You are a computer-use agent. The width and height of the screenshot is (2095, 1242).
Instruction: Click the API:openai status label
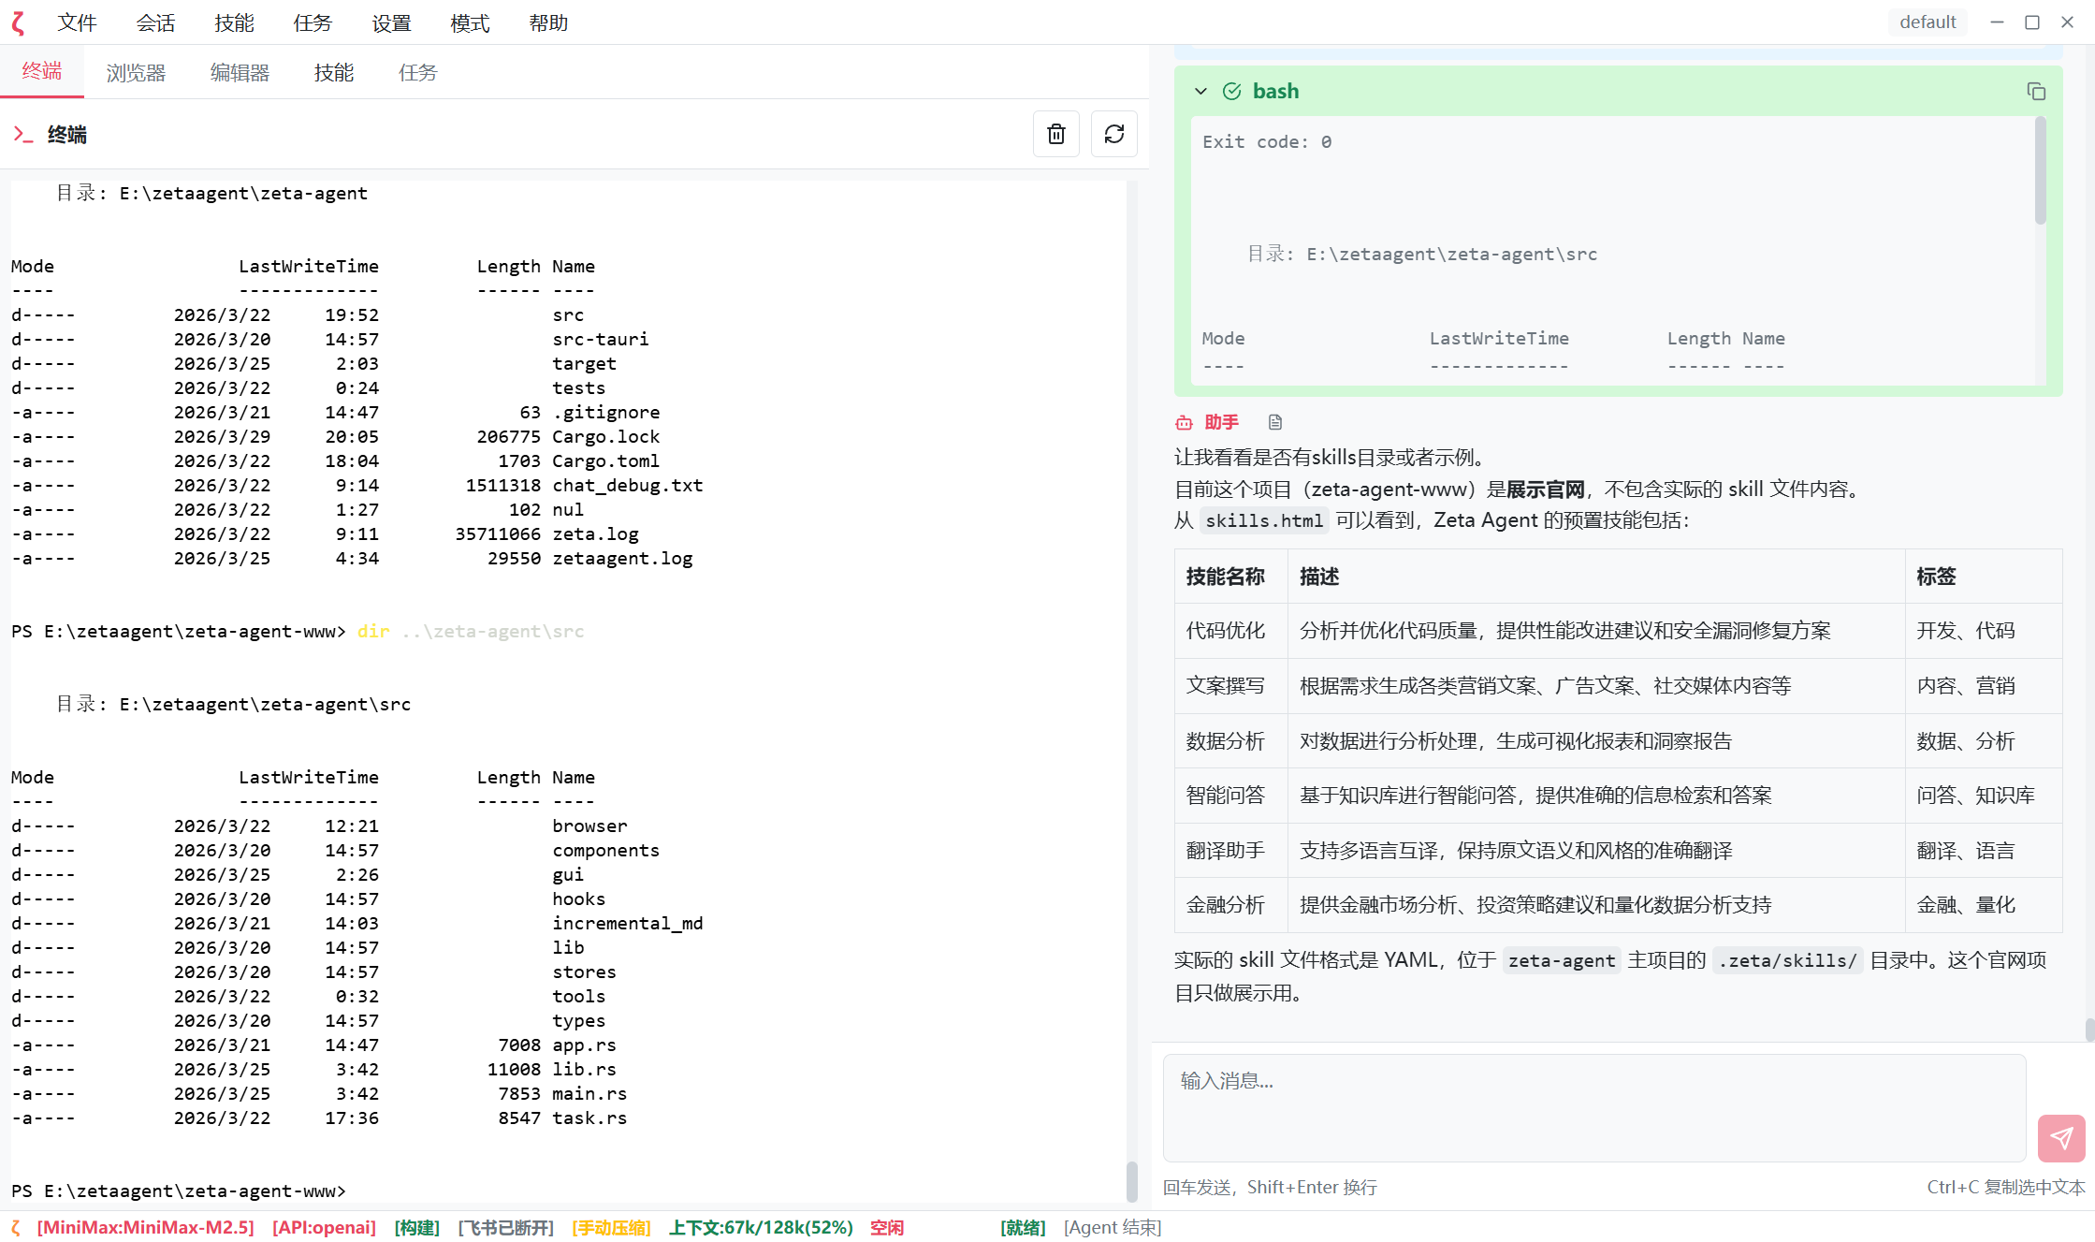[x=324, y=1227]
